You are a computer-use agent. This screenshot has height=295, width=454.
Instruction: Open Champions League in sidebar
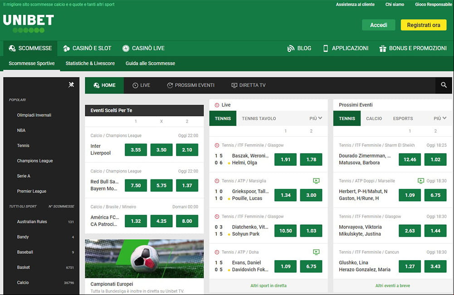[x=35, y=161]
